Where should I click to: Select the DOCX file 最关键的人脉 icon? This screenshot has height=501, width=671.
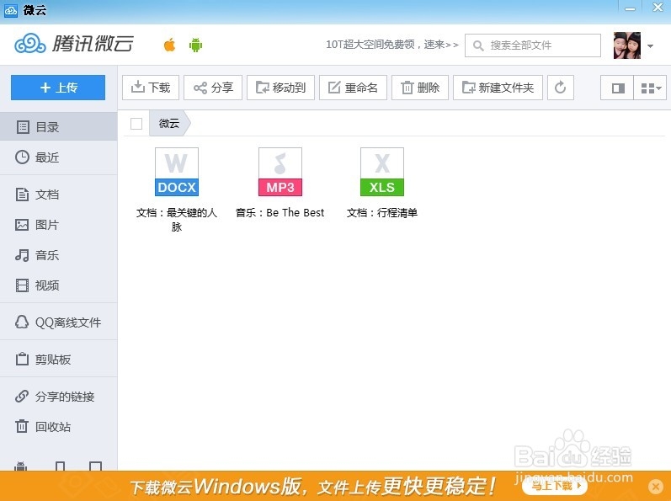176,172
